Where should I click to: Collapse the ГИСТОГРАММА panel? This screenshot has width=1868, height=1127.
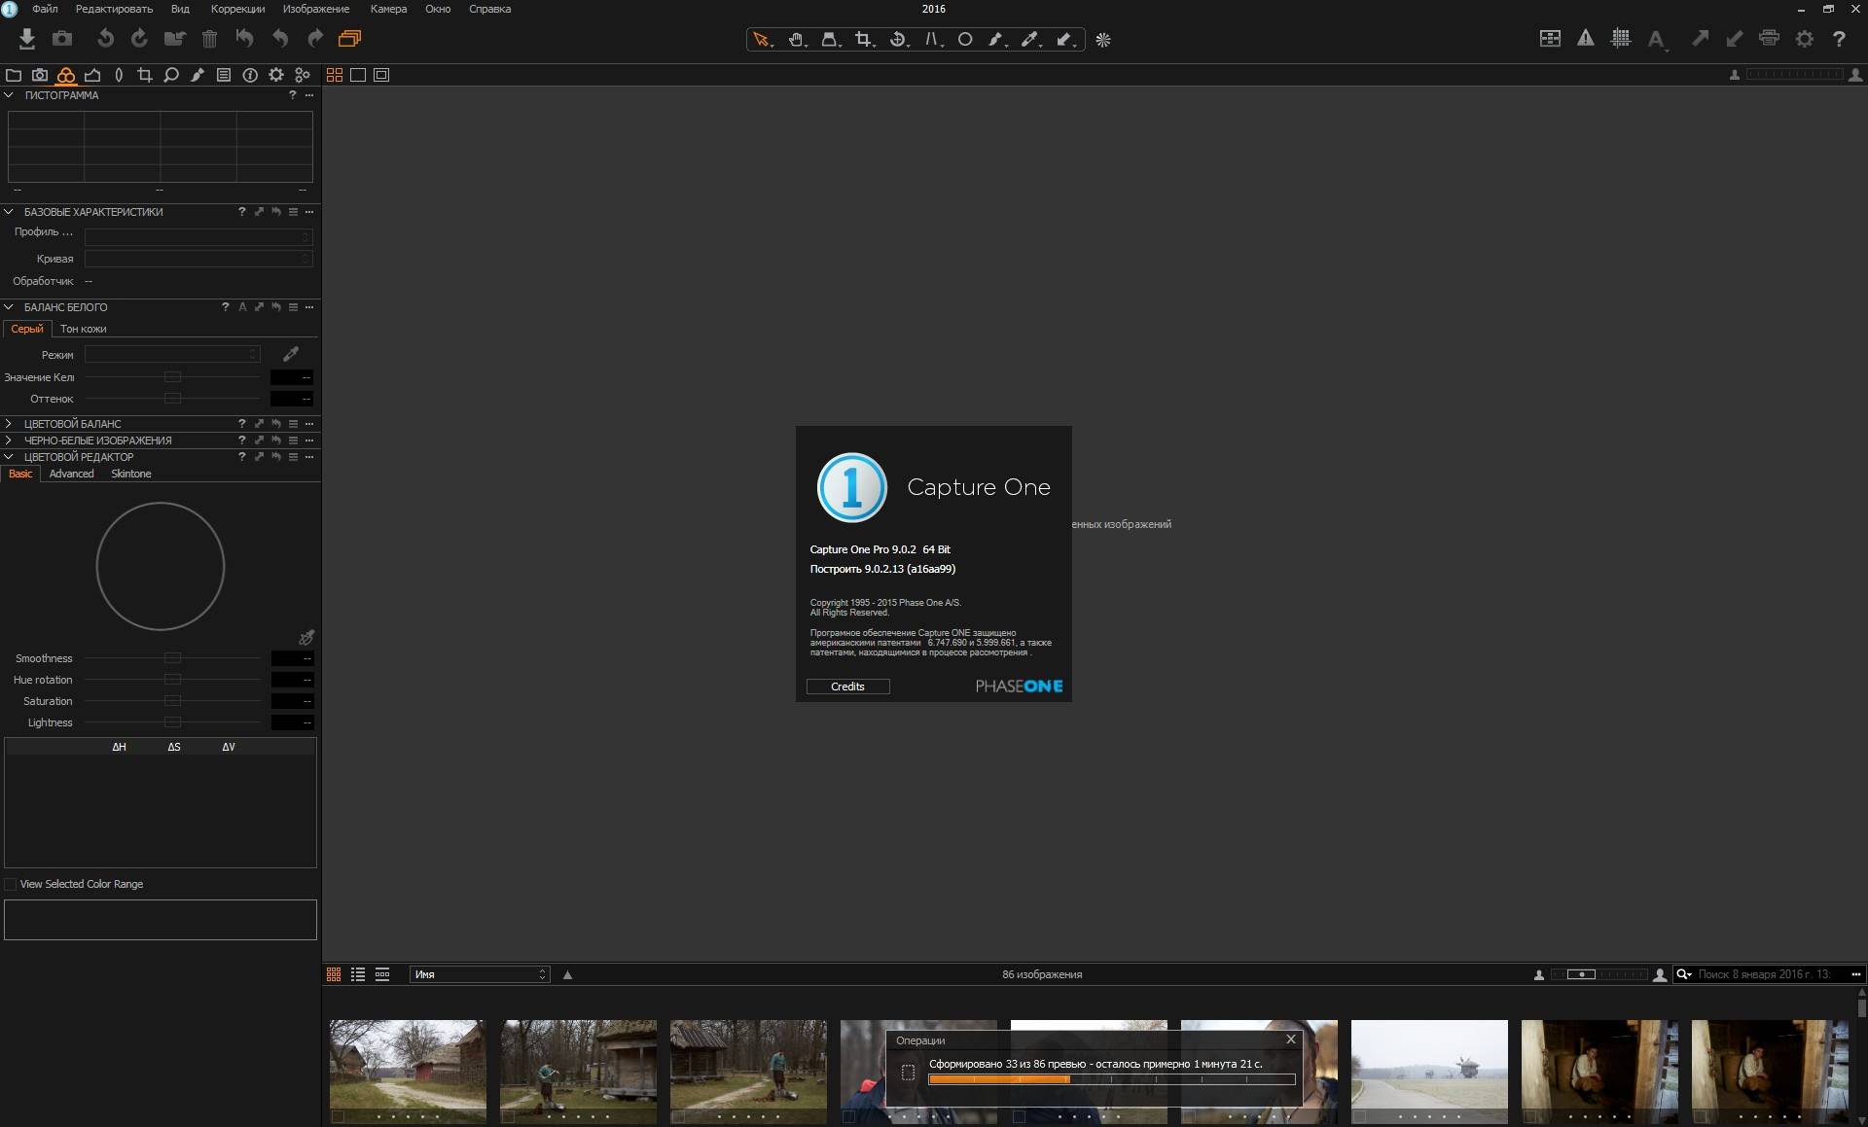[x=9, y=95]
